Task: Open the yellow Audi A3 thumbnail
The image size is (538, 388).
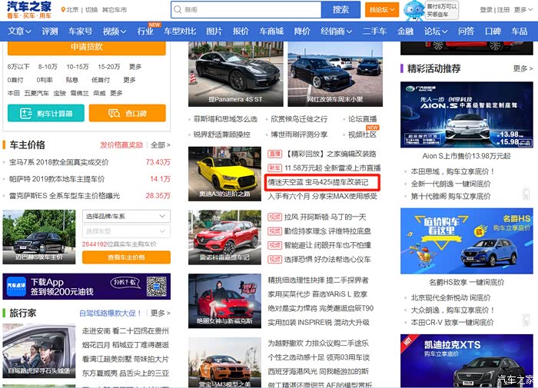Action: (x=224, y=173)
